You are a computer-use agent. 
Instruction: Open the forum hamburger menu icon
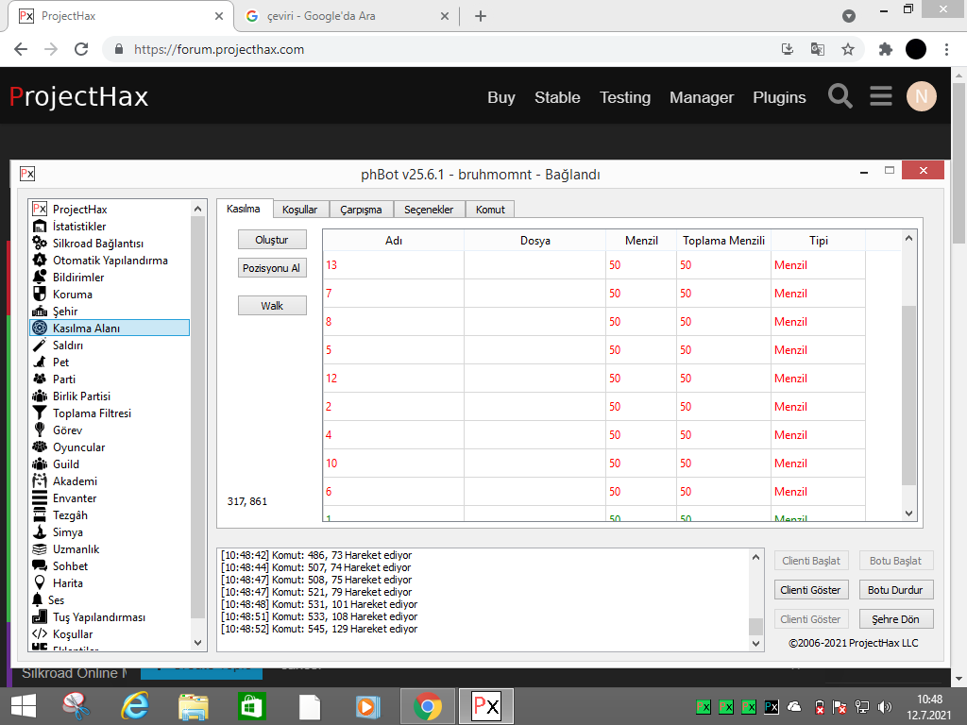pos(881,96)
